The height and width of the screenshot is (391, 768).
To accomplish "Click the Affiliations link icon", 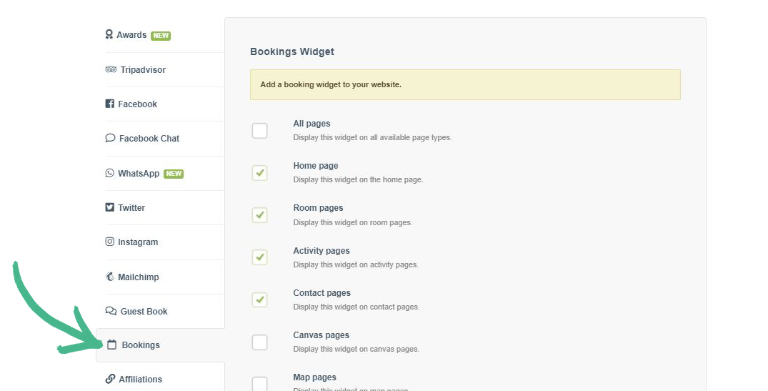I will 110,379.
